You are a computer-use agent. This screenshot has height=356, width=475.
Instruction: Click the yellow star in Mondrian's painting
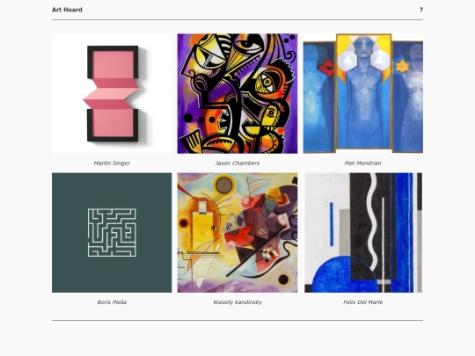tap(402, 66)
